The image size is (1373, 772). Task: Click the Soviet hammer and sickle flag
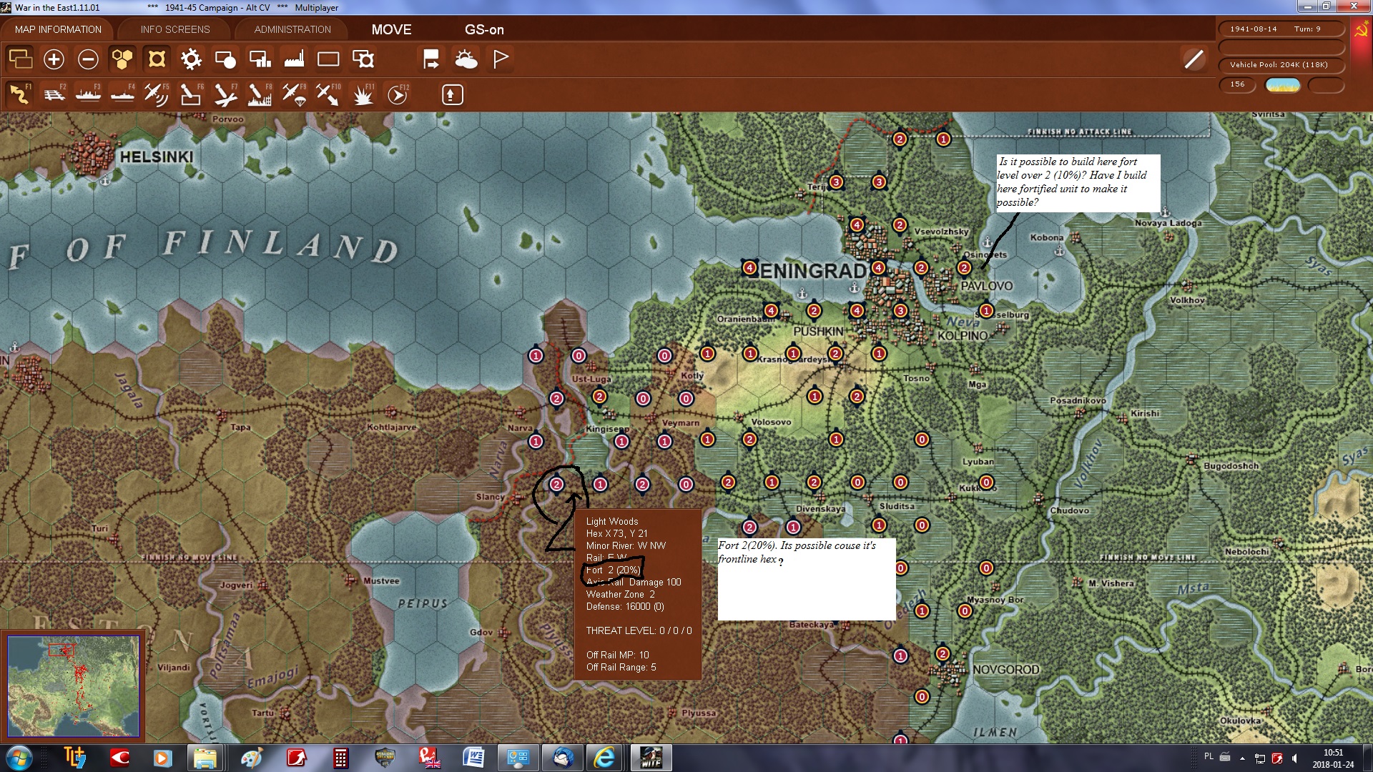click(1361, 29)
